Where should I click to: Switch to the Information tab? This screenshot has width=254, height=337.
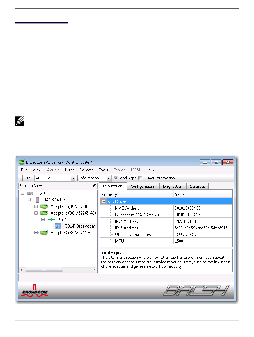point(113,186)
